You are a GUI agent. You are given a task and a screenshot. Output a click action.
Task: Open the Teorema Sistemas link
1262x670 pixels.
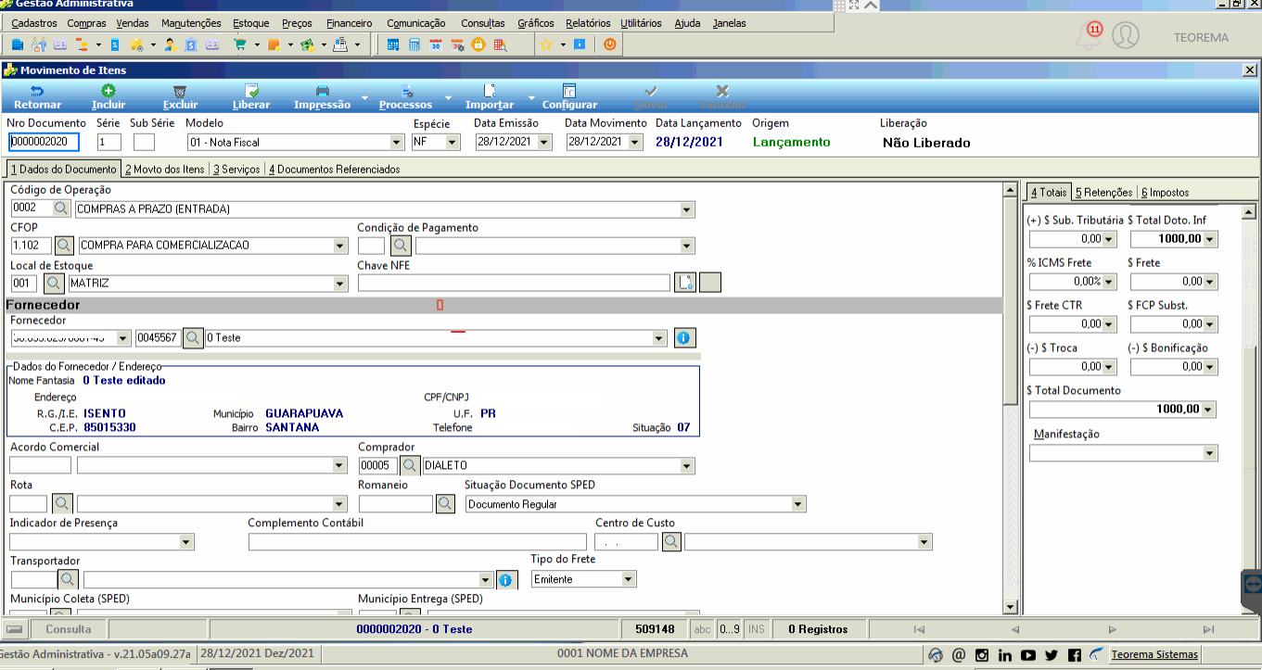tap(1154, 655)
